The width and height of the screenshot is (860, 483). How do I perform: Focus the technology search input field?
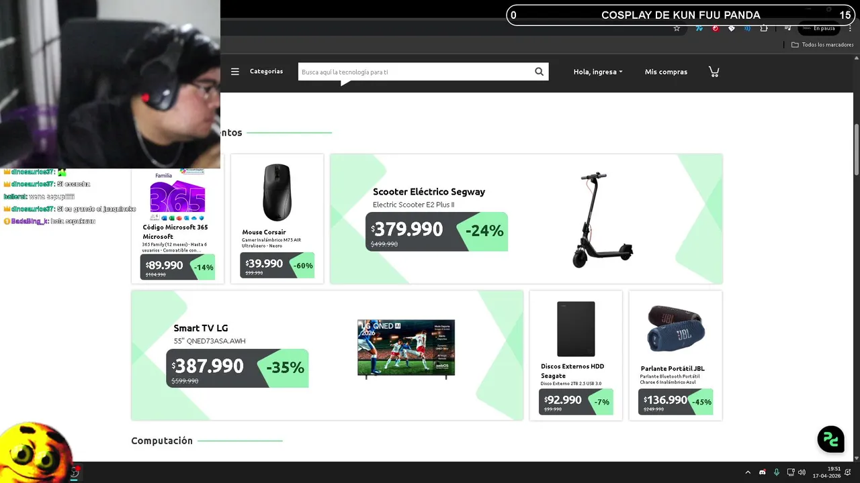[x=415, y=72]
